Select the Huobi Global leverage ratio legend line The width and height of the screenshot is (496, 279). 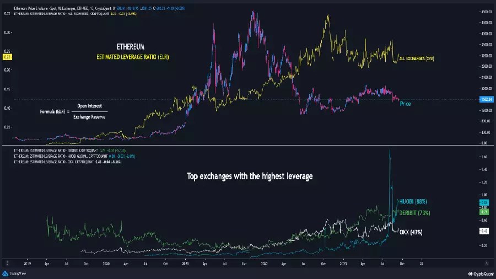(74, 156)
